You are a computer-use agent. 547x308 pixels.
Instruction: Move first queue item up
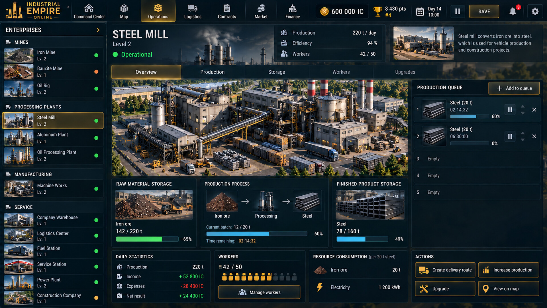[523, 106]
